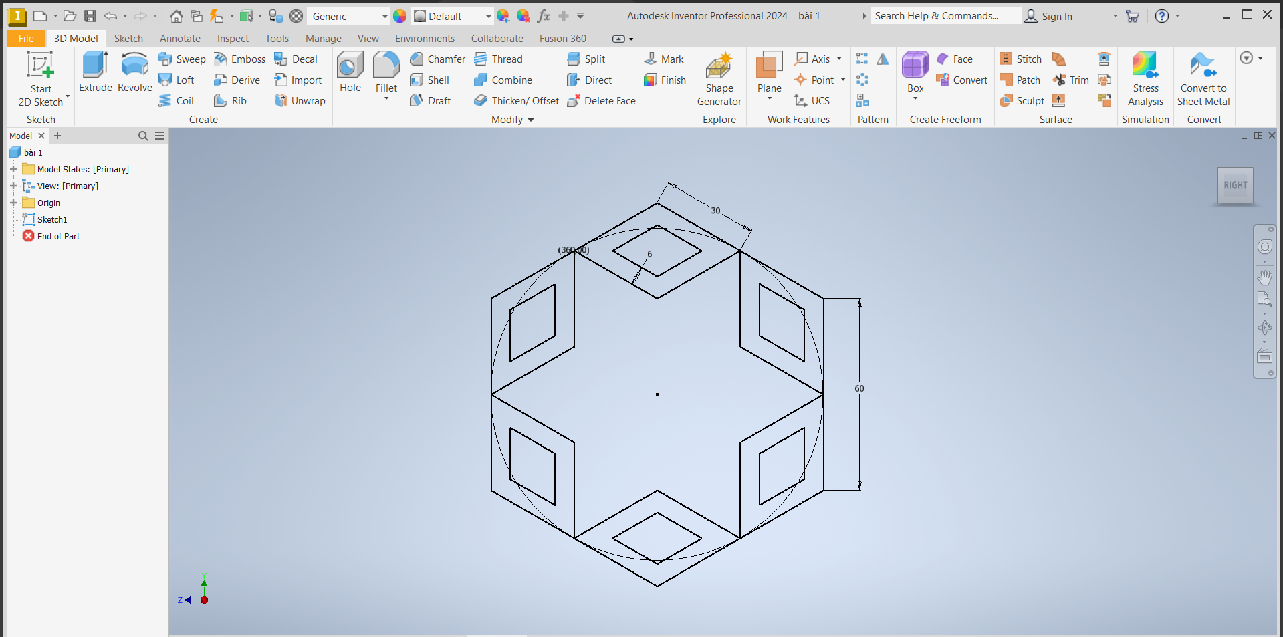This screenshot has width=1283, height=637.
Task: Expand the Modify panel dropdown
Action: pyautogui.click(x=531, y=120)
